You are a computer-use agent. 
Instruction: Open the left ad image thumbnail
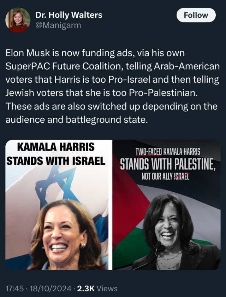coord(59,205)
